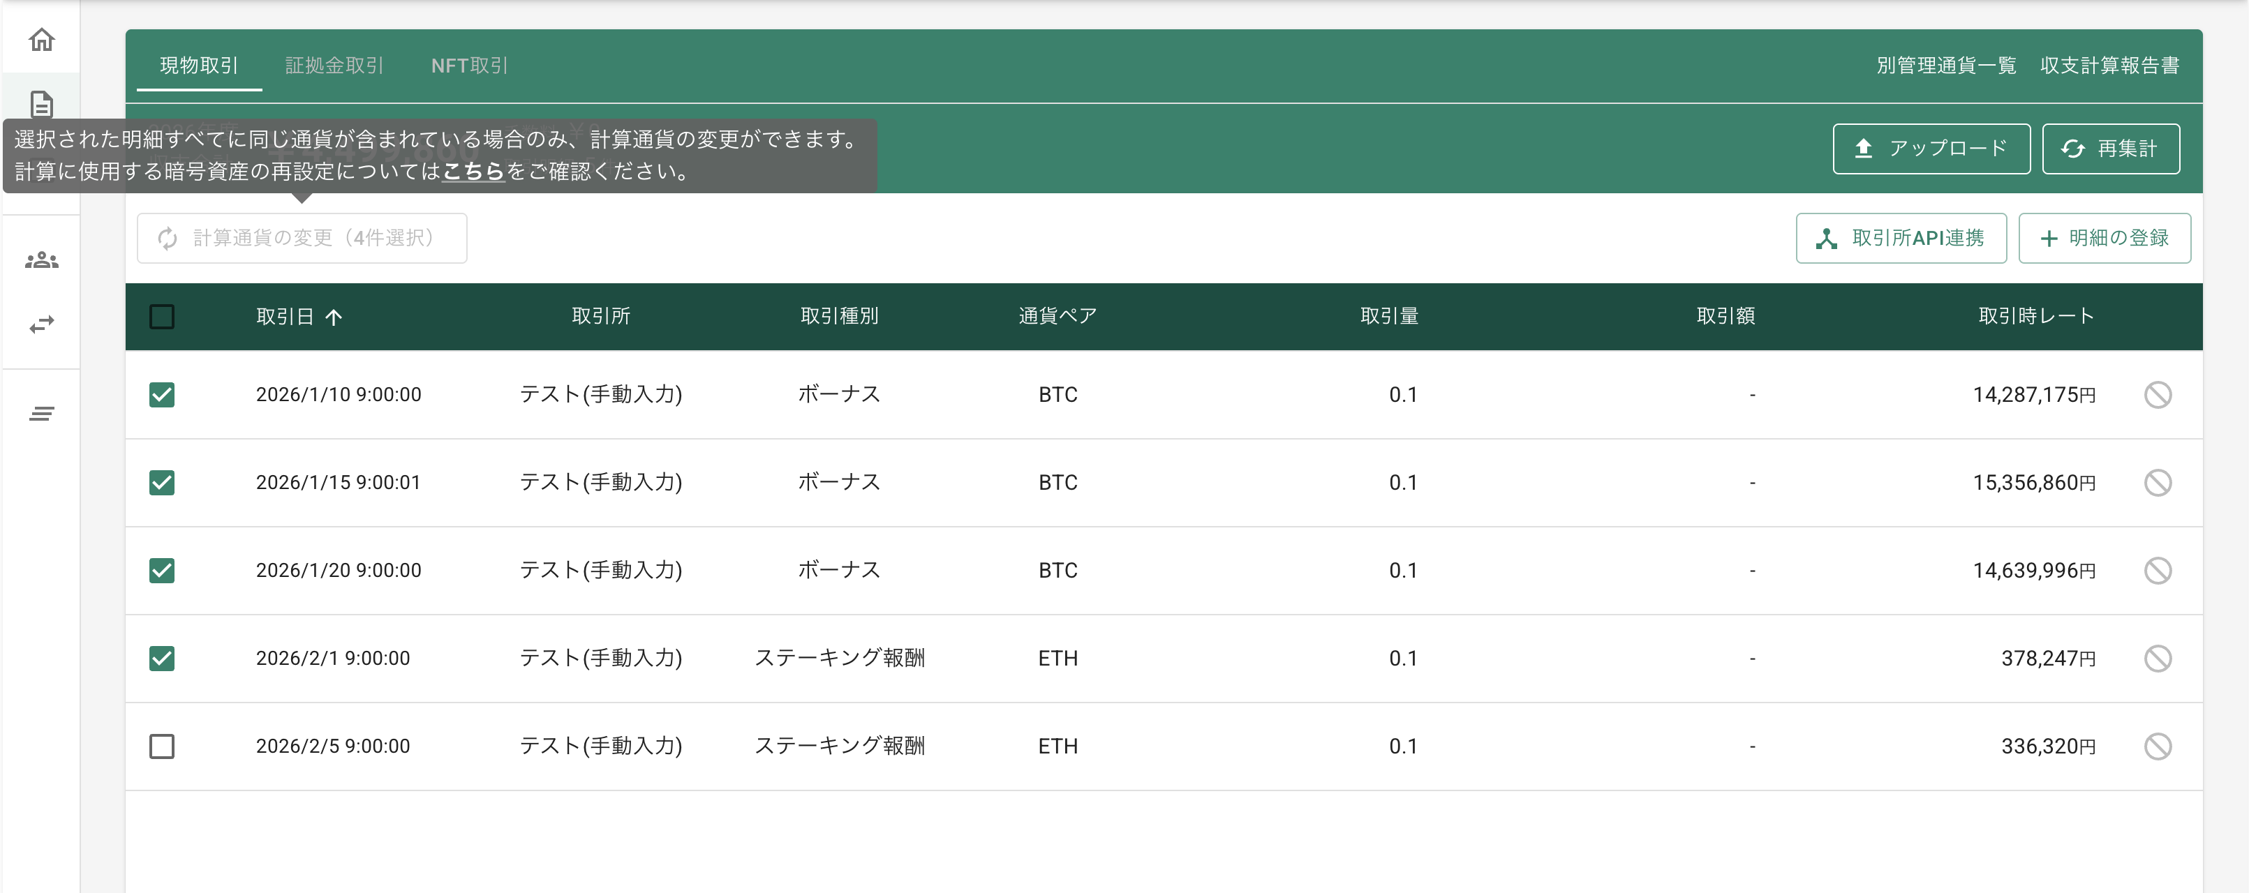Image resolution: width=2249 pixels, height=893 pixels.
Task: Click ボーナス in the 2026/1/10 row
Action: click(x=839, y=395)
